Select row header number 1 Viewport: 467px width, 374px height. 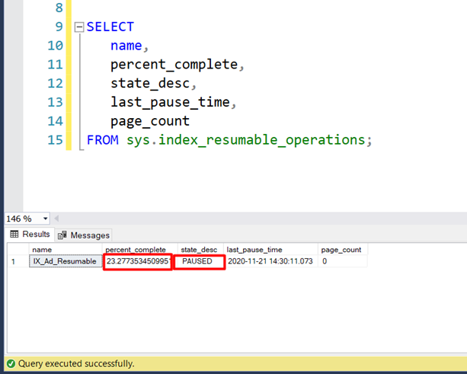point(18,261)
